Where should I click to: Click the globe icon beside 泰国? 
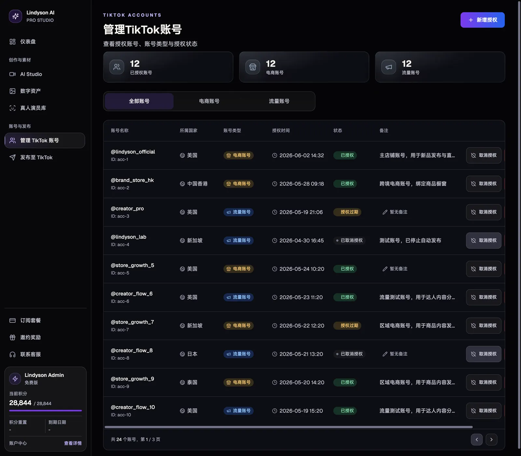(182, 382)
